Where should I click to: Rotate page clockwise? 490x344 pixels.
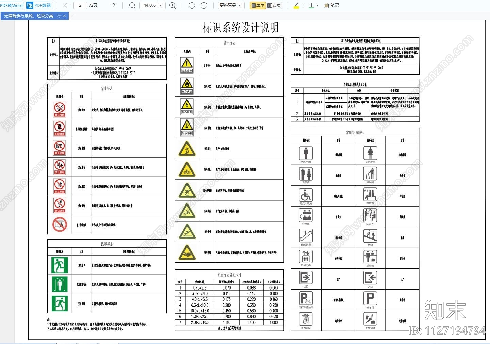pyautogui.click(x=204, y=5)
